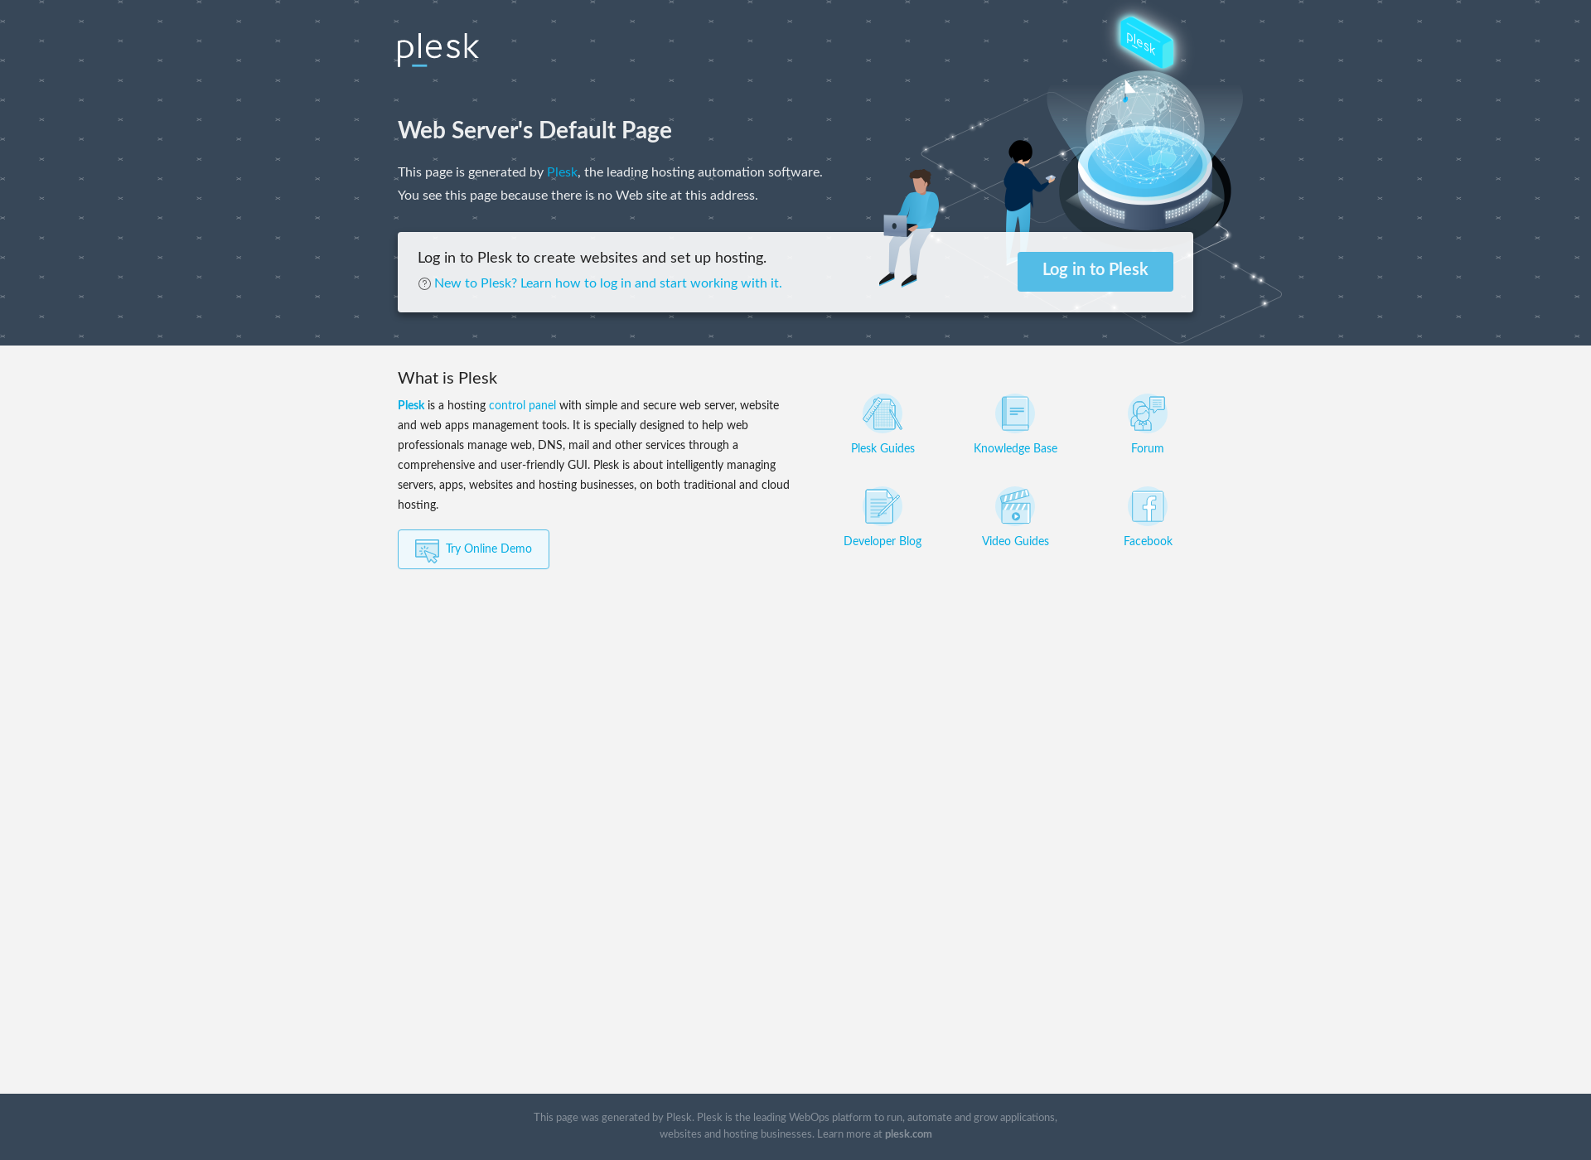This screenshot has width=1591, height=1160.
Task: Click the control panel link in description
Action: click(x=523, y=404)
